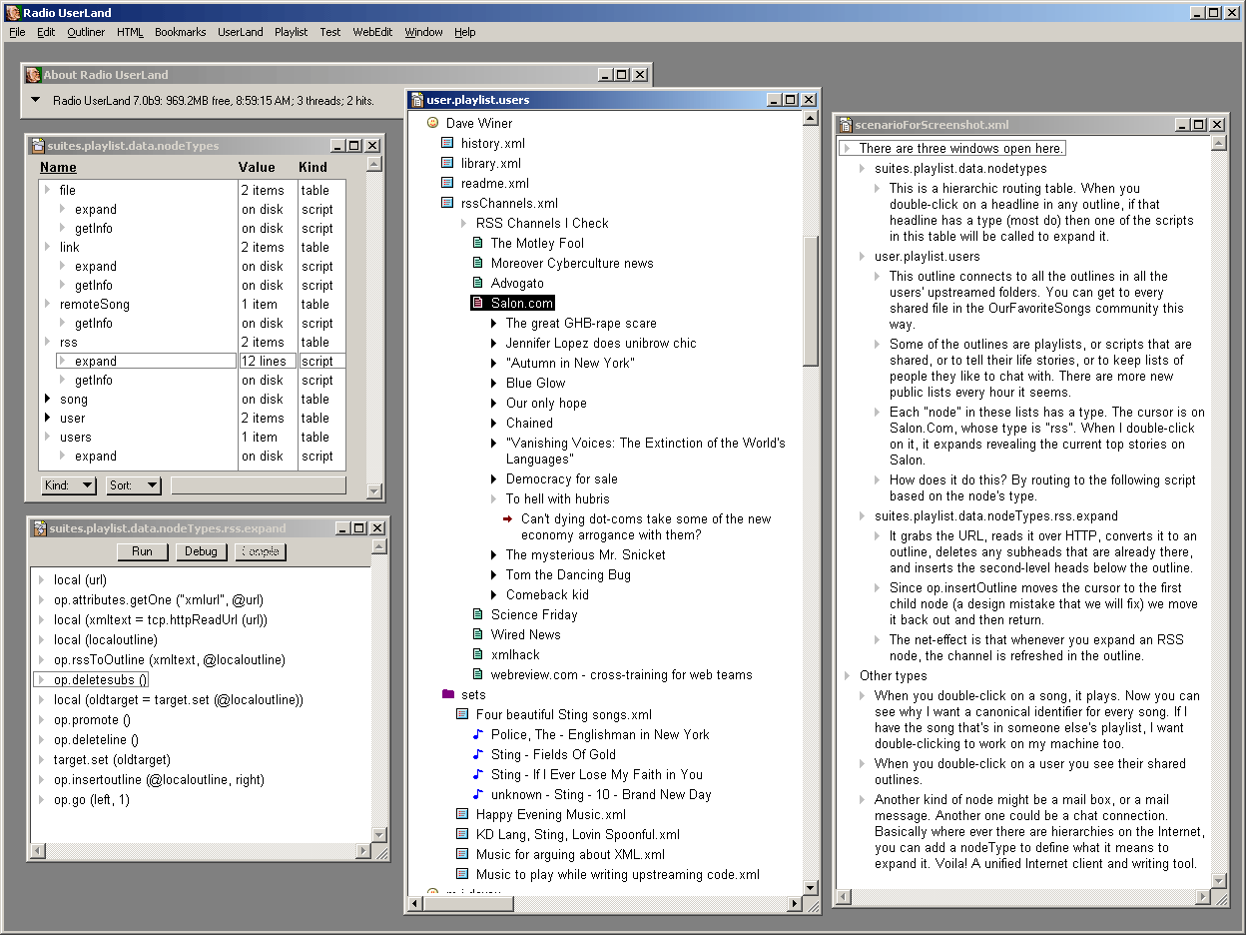Open the Kind dropdown
1246x935 pixels.
click(x=69, y=485)
